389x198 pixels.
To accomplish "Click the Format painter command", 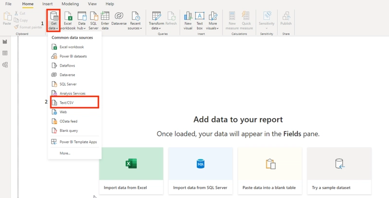I will pyautogui.click(x=28, y=27).
